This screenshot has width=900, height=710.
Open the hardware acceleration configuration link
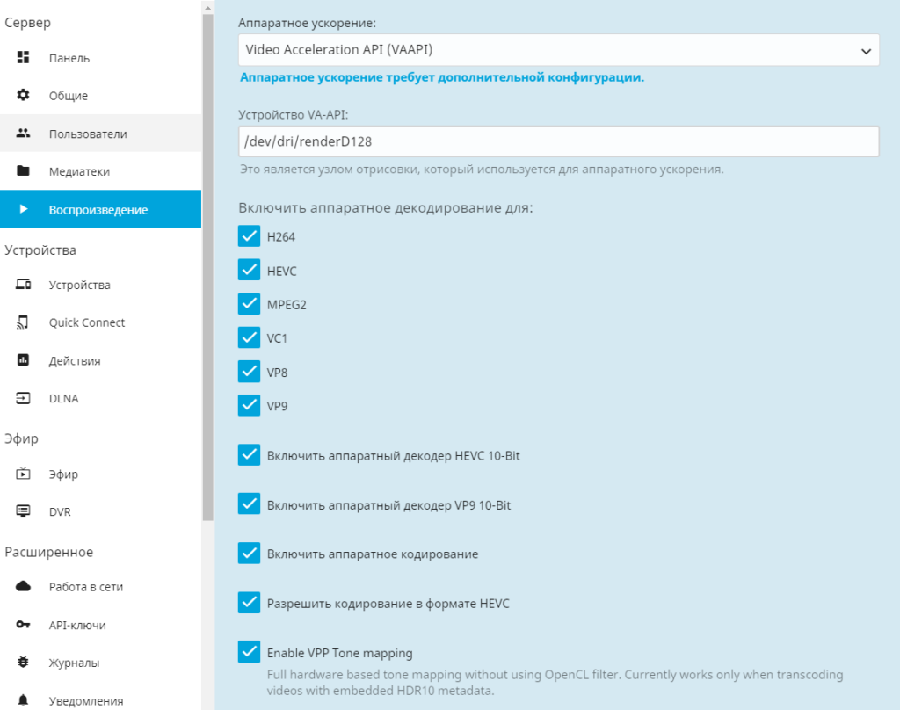tap(441, 77)
